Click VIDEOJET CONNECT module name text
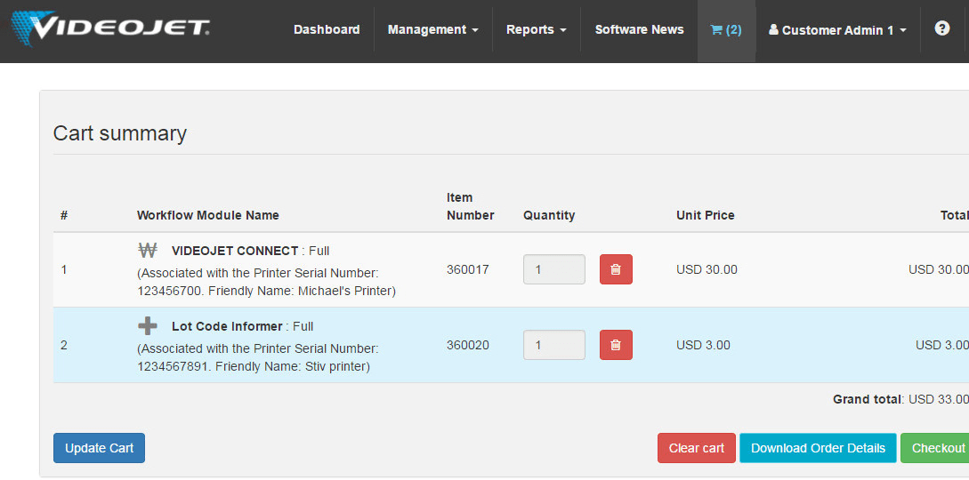Screen dimensions: 969x480 click(235, 251)
